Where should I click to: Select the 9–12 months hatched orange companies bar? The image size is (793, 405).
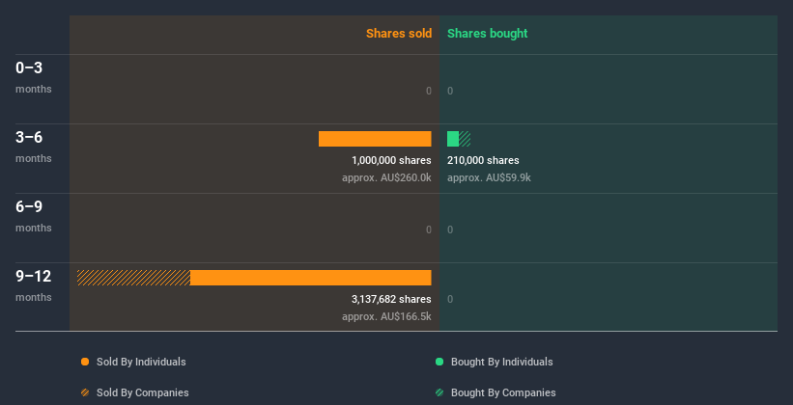pos(133,278)
